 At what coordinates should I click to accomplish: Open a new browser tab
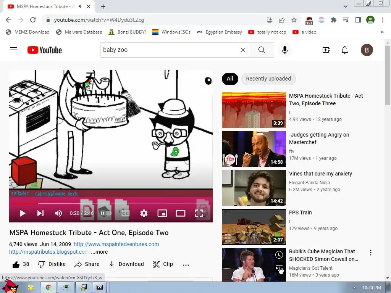tap(103, 6)
